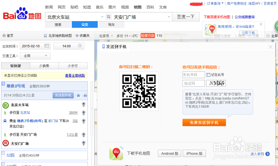
Task: Open the 地图API link
Action: pyautogui.click(x=254, y=4)
